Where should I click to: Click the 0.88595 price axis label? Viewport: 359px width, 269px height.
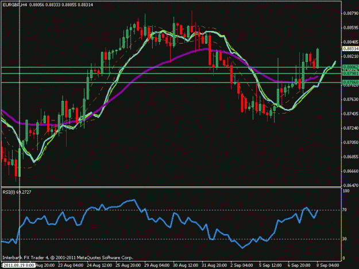click(351, 28)
